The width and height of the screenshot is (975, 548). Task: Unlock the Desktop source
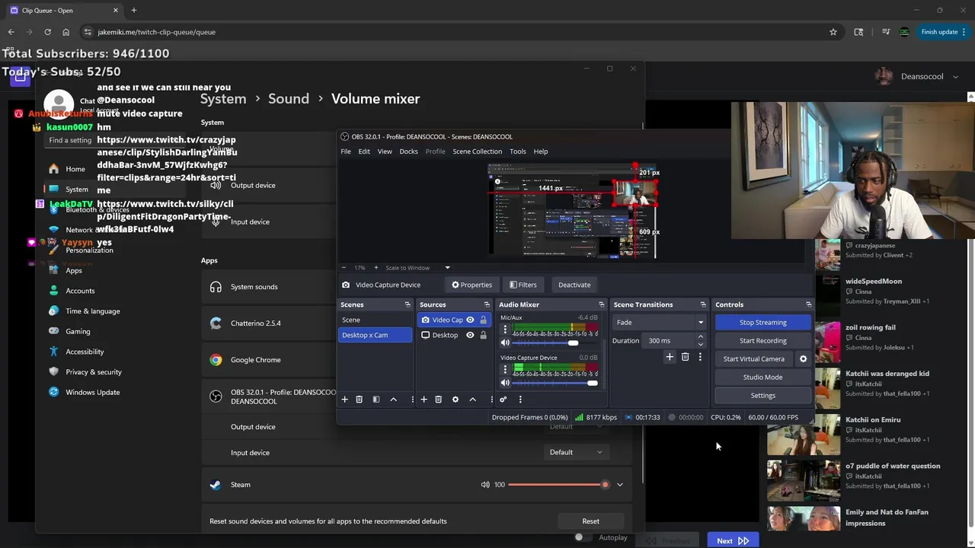click(483, 335)
